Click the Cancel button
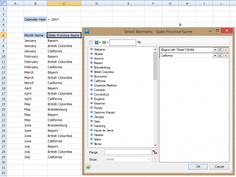 coord(219,167)
